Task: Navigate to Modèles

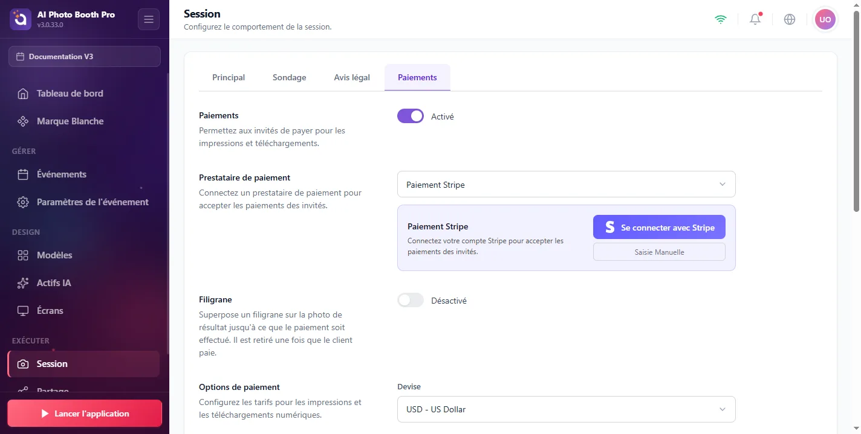Action: click(83, 255)
